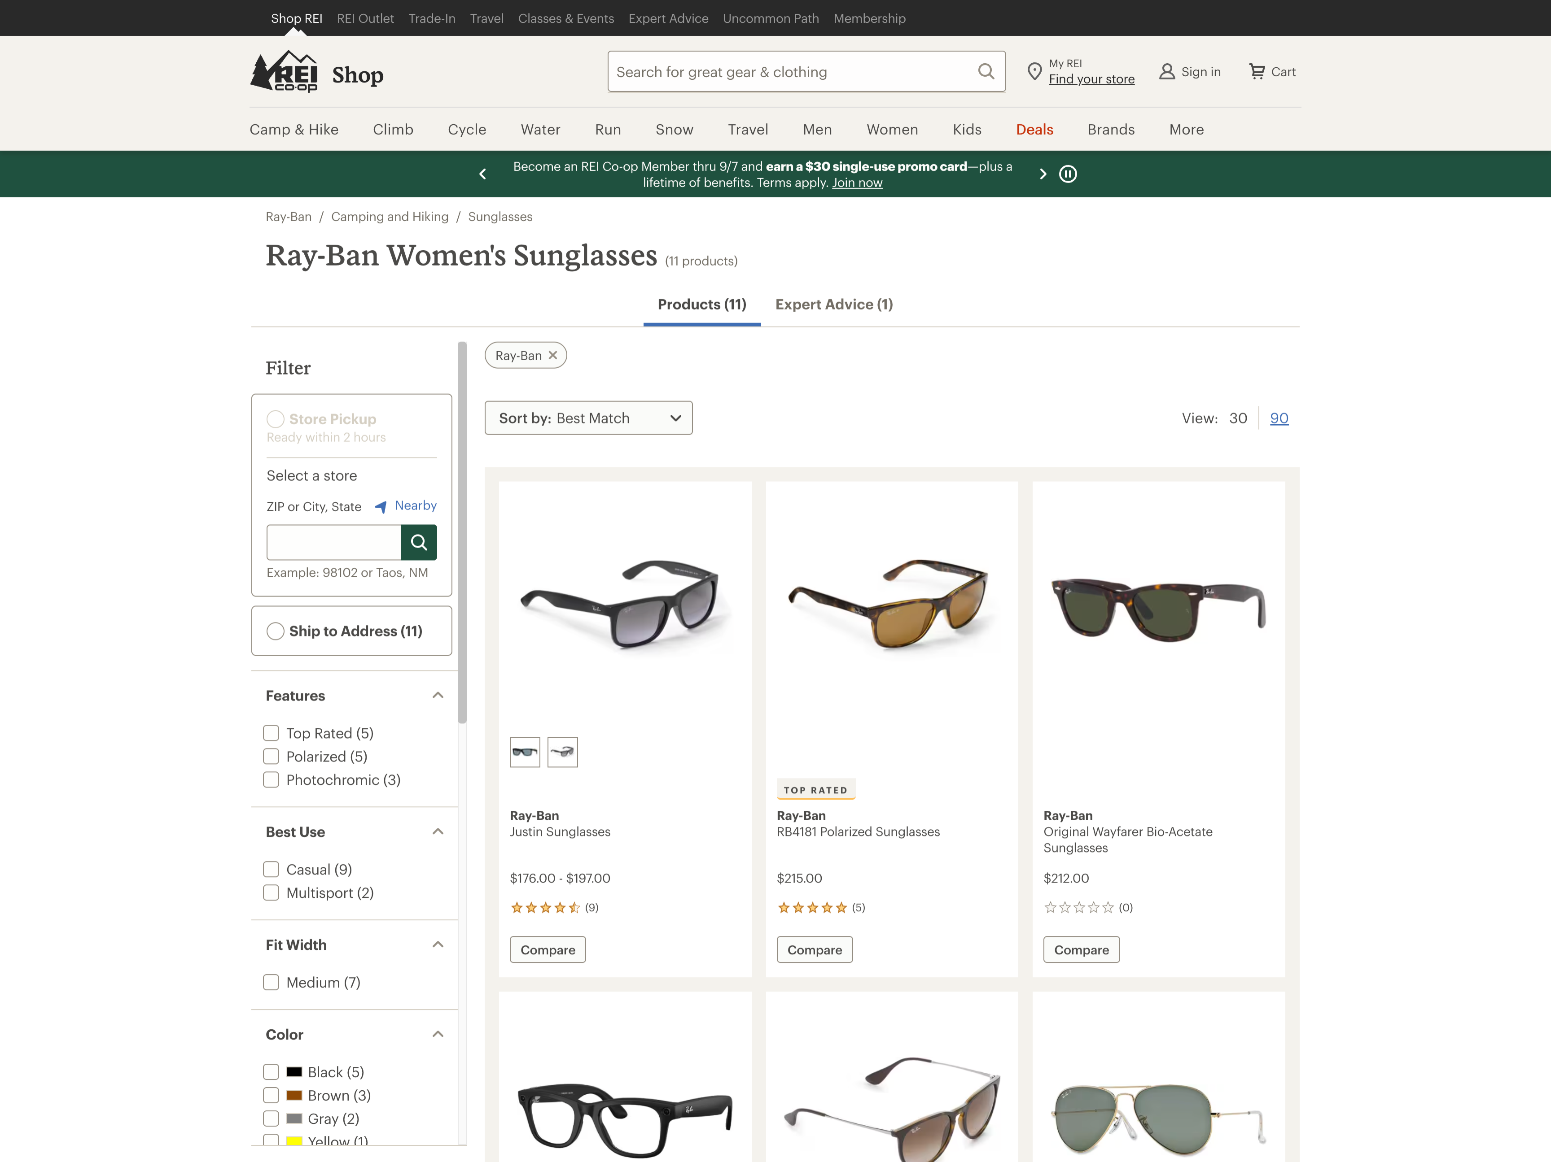Image resolution: width=1551 pixels, height=1162 pixels.
Task: Collapse the Color filter section
Action: click(x=438, y=1035)
